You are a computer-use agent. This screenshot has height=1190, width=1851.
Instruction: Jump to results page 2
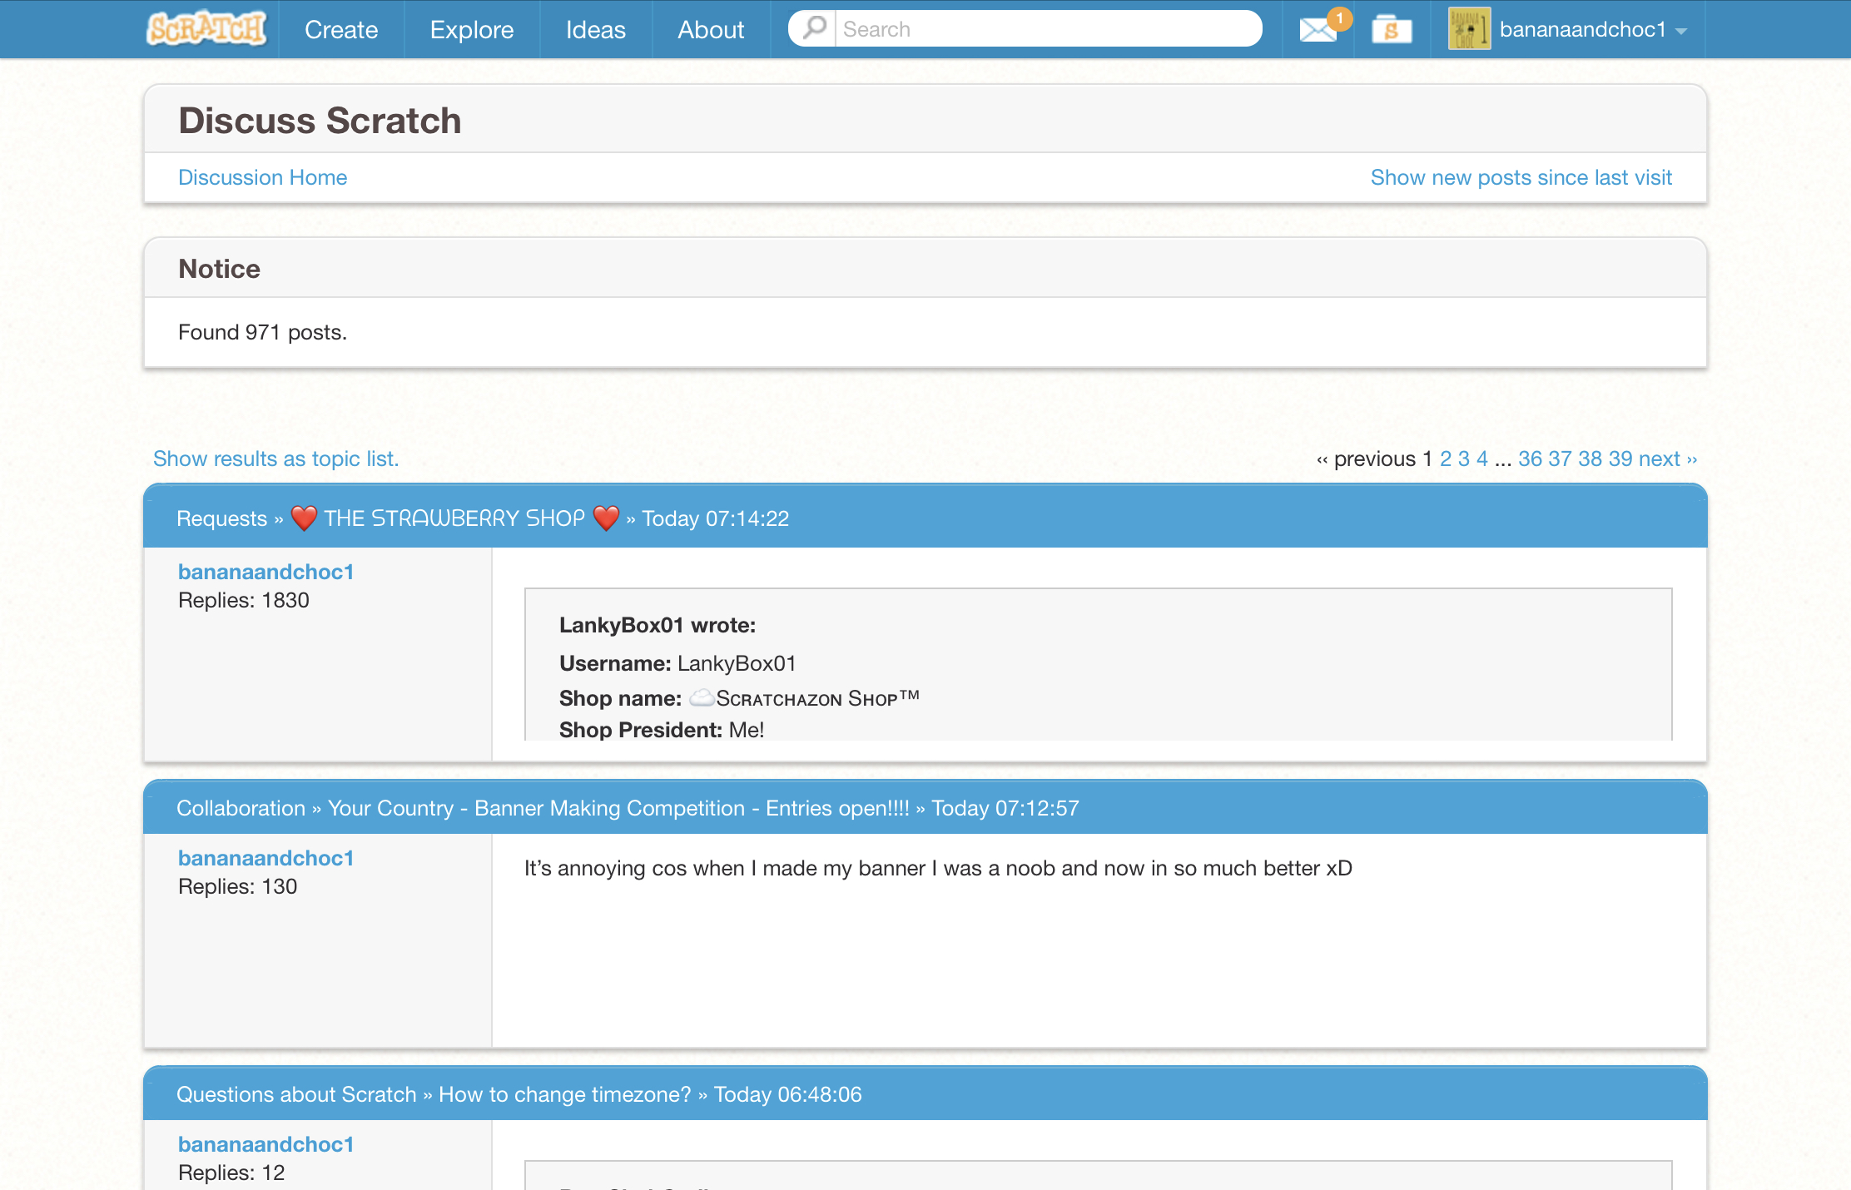(x=1446, y=459)
